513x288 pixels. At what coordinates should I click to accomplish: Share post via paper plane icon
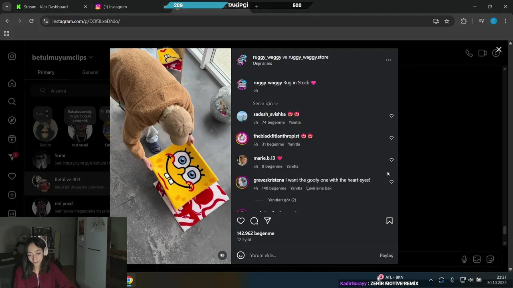267,221
